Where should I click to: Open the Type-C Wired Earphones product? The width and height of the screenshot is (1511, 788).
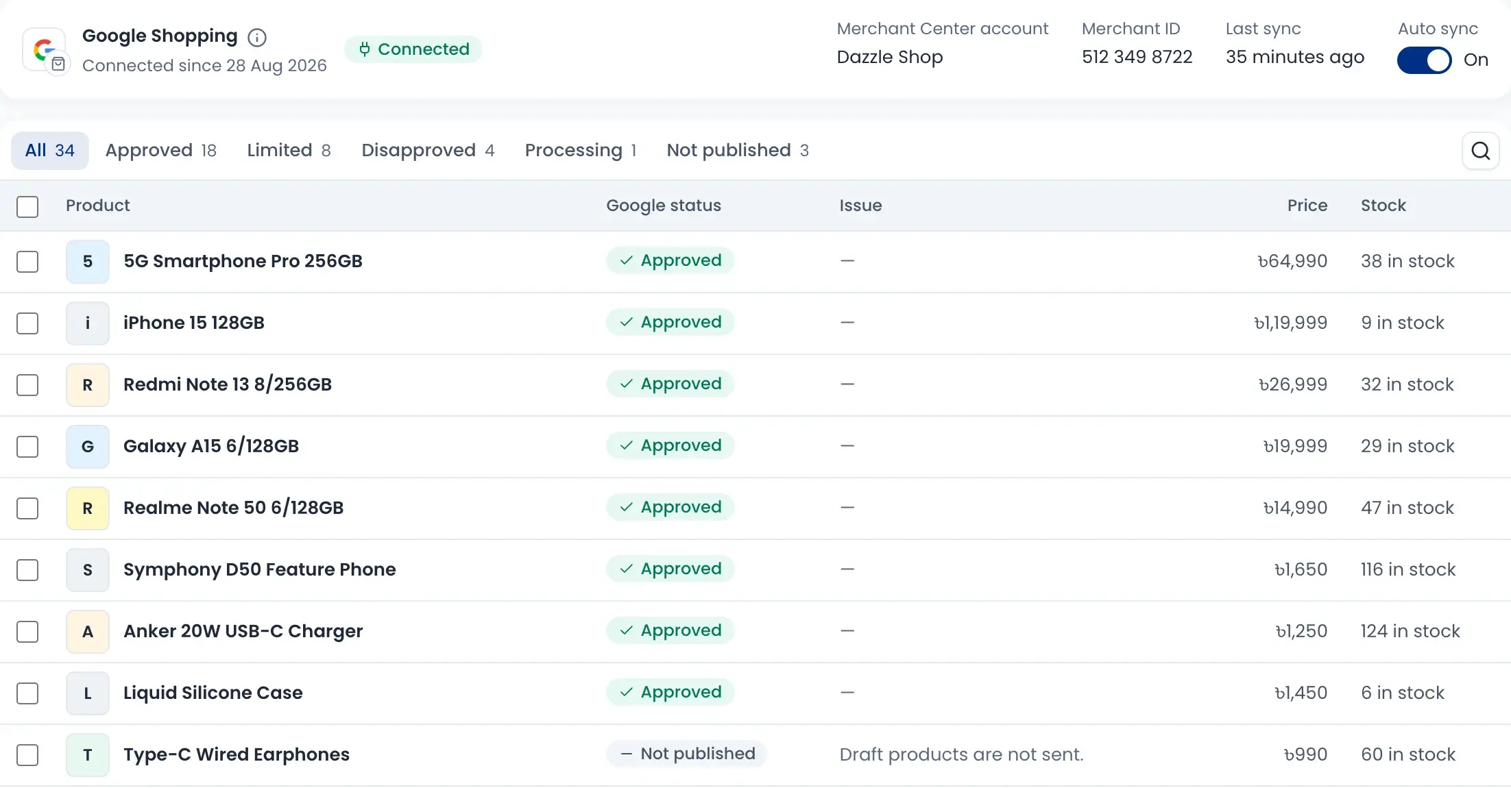click(x=237, y=754)
